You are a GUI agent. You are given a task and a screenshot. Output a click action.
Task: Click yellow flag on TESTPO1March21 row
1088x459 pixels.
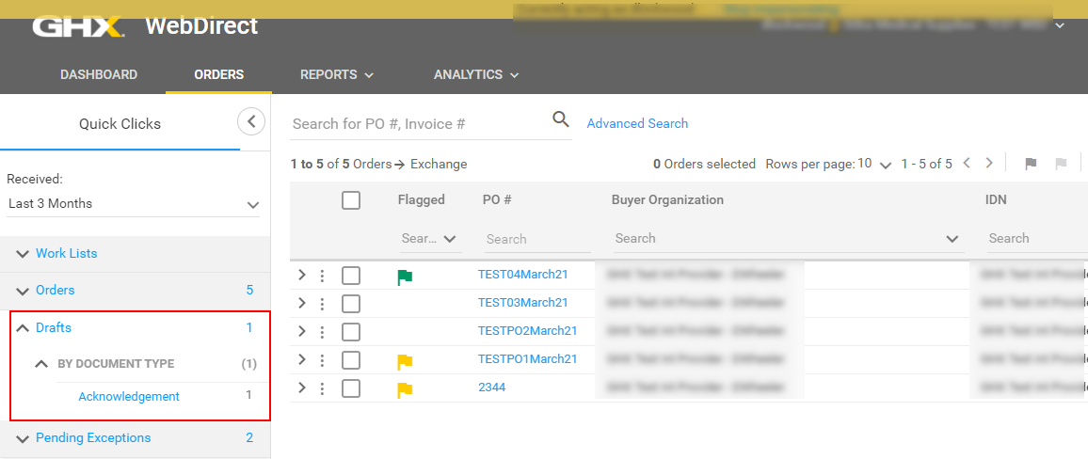click(405, 361)
